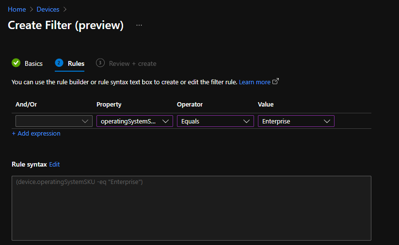
Task: Expand the Operator dropdown set to Equals
Action: tap(215, 122)
